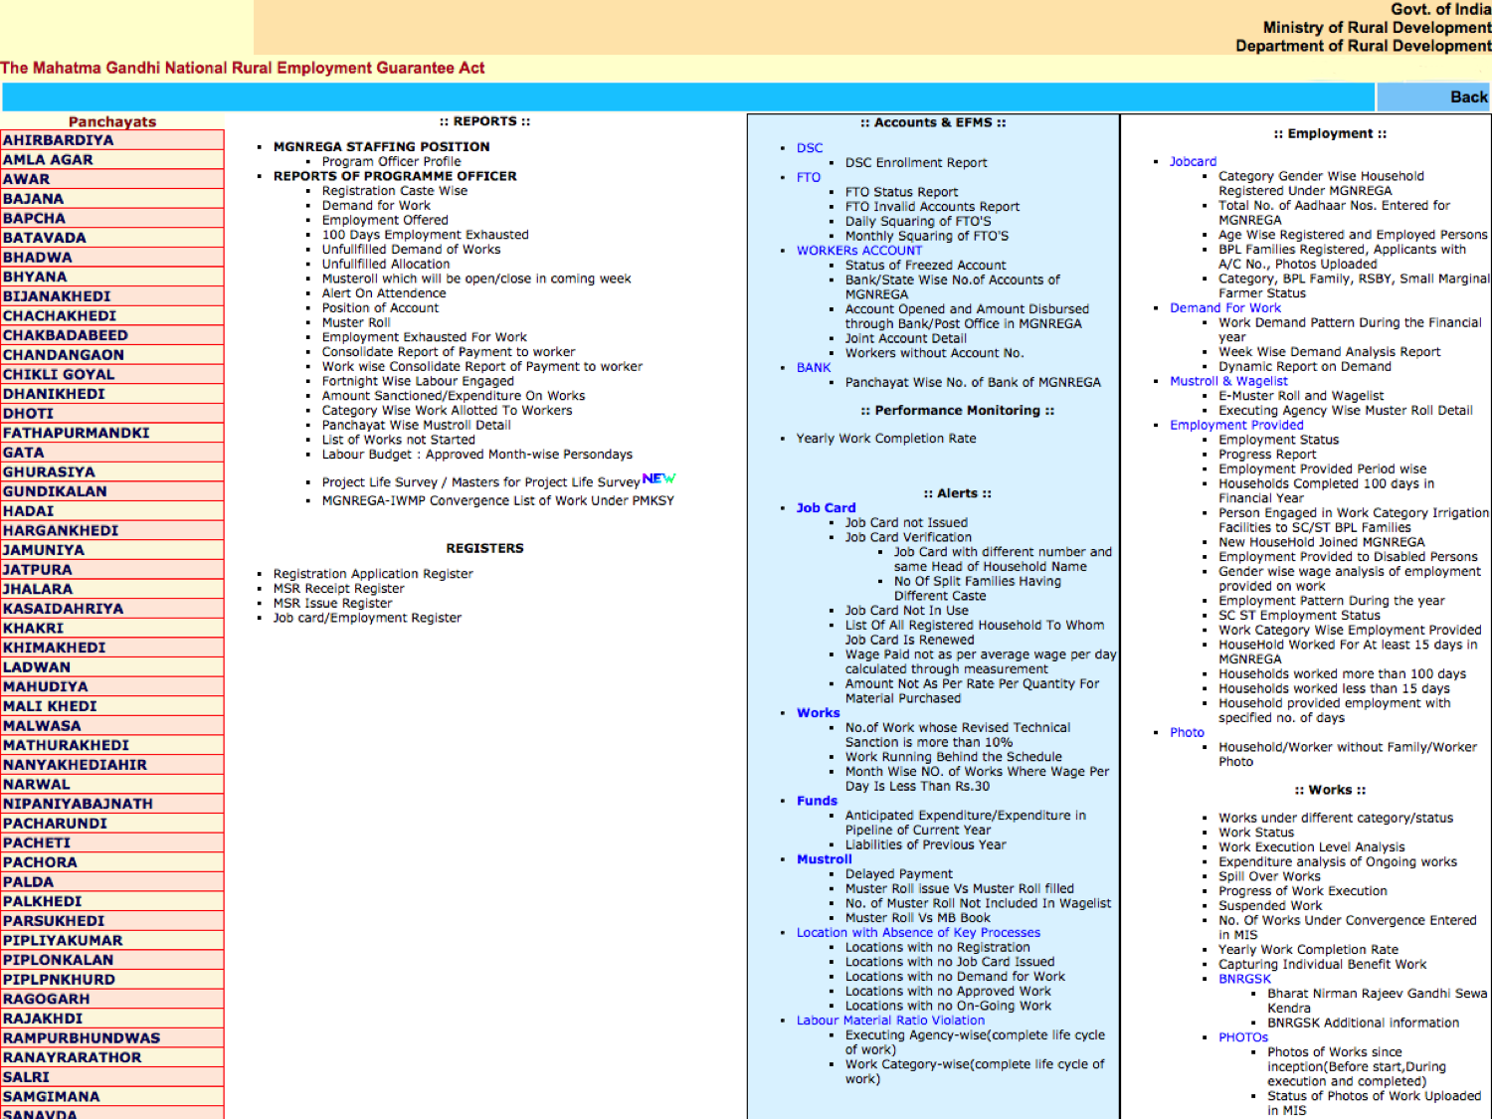Open Program Officer Profile report
This screenshot has height=1119, width=1492.
391,161
